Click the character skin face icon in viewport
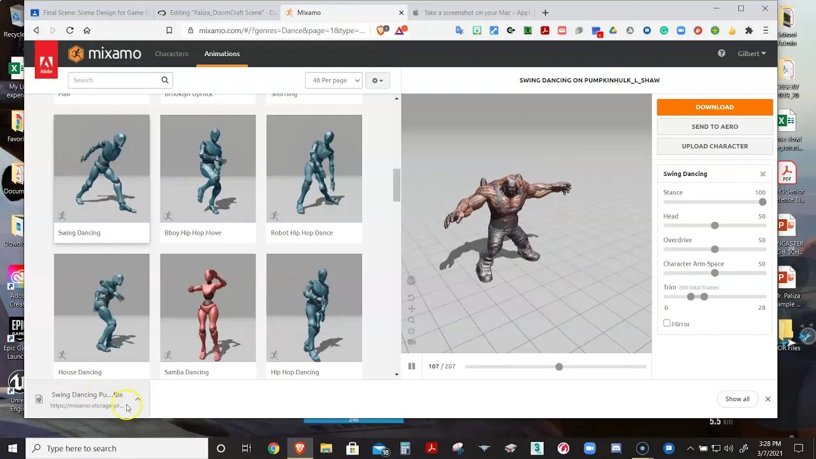Image resolution: width=816 pixels, height=459 pixels. (x=411, y=280)
